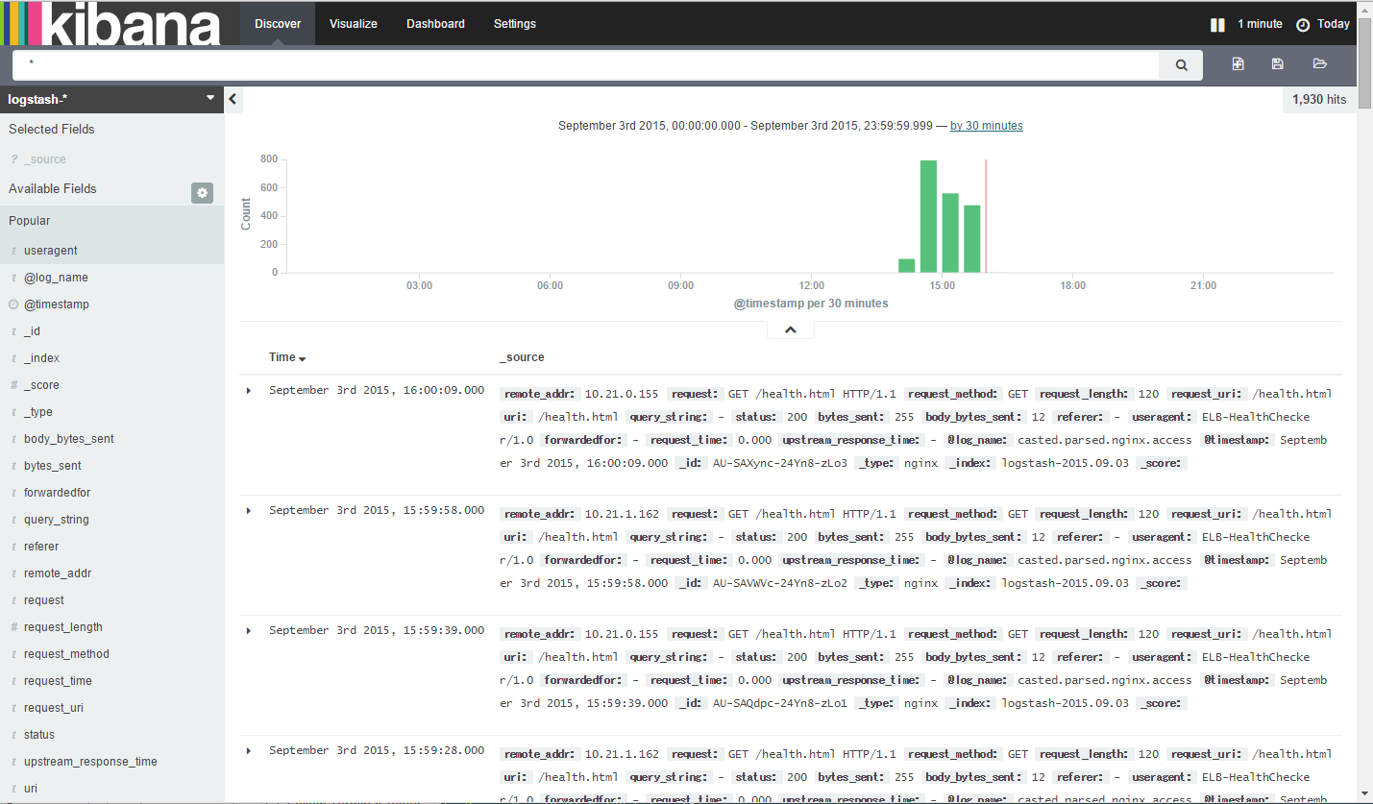
Task: Click the New Search icon
Action: coord(1238,64)
